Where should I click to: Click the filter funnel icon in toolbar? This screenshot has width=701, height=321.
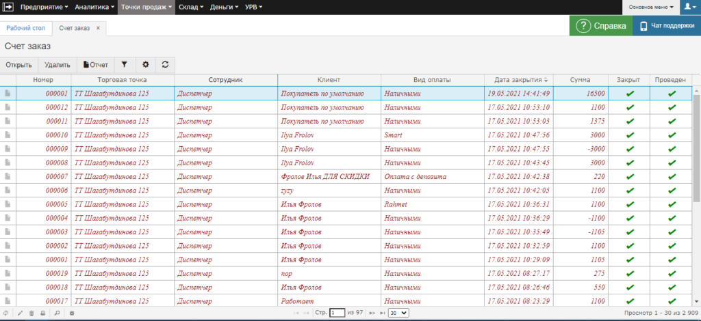click(x=124, y=65)
